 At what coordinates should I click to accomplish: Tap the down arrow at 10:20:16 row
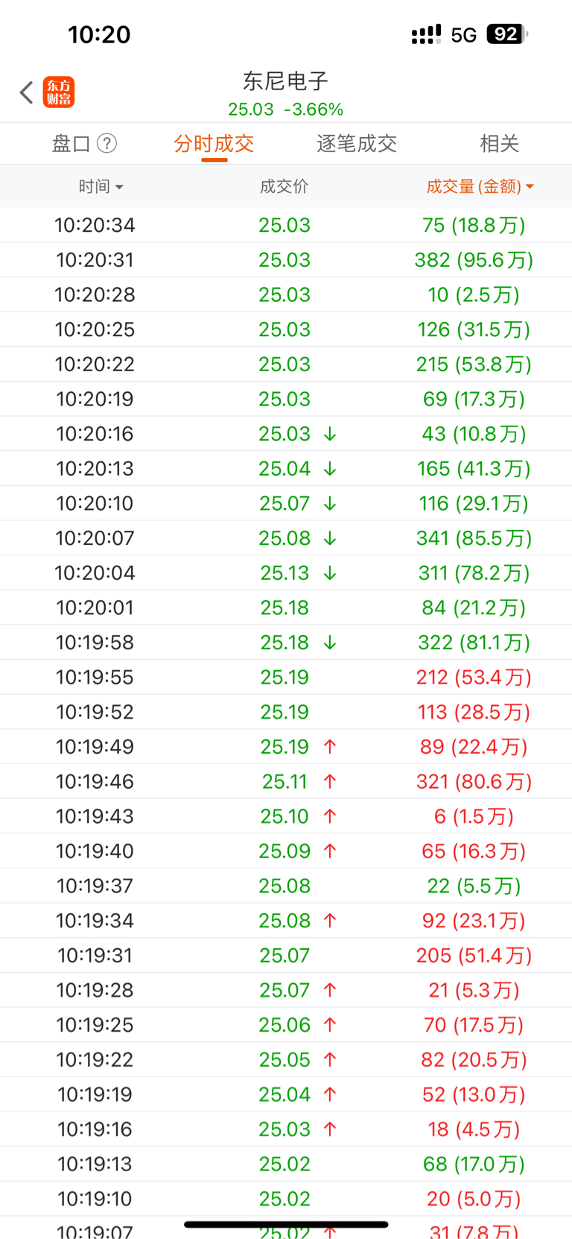point(330,434)
